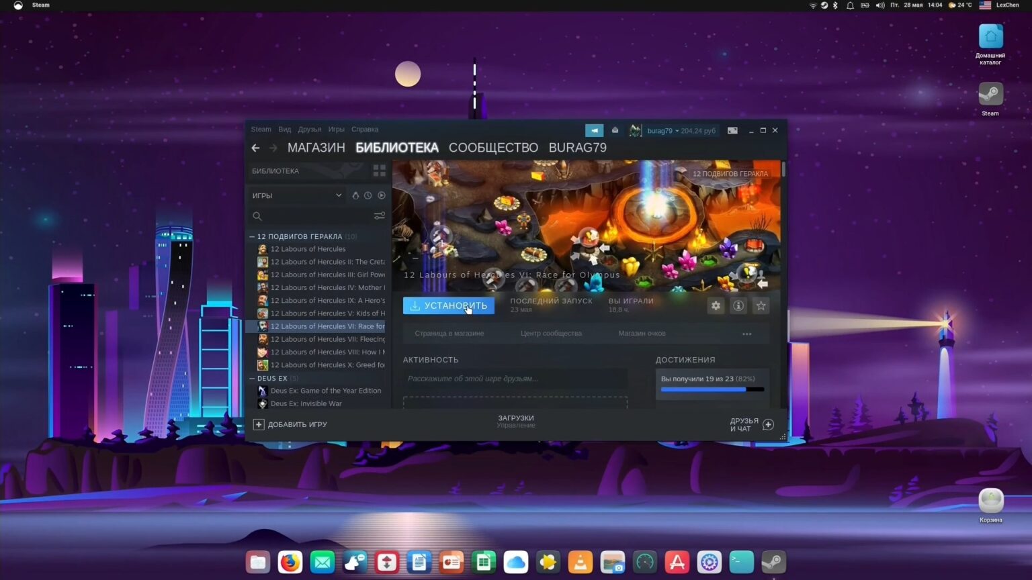
Task: Open the three-dots more links menu
Action: tap(747, 334)
